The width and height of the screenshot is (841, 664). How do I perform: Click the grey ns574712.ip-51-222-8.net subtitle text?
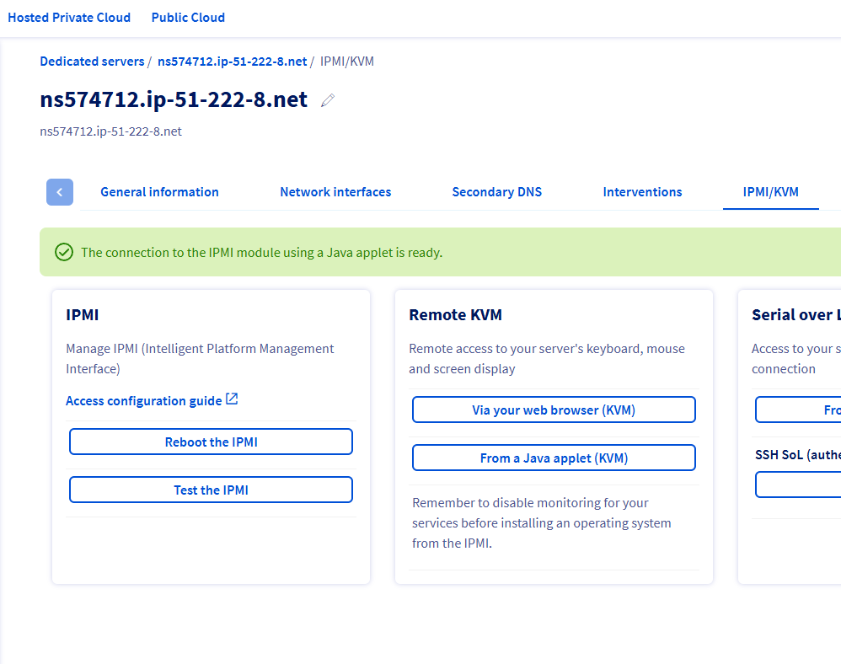pyautogui.click(x=110, y=131)
